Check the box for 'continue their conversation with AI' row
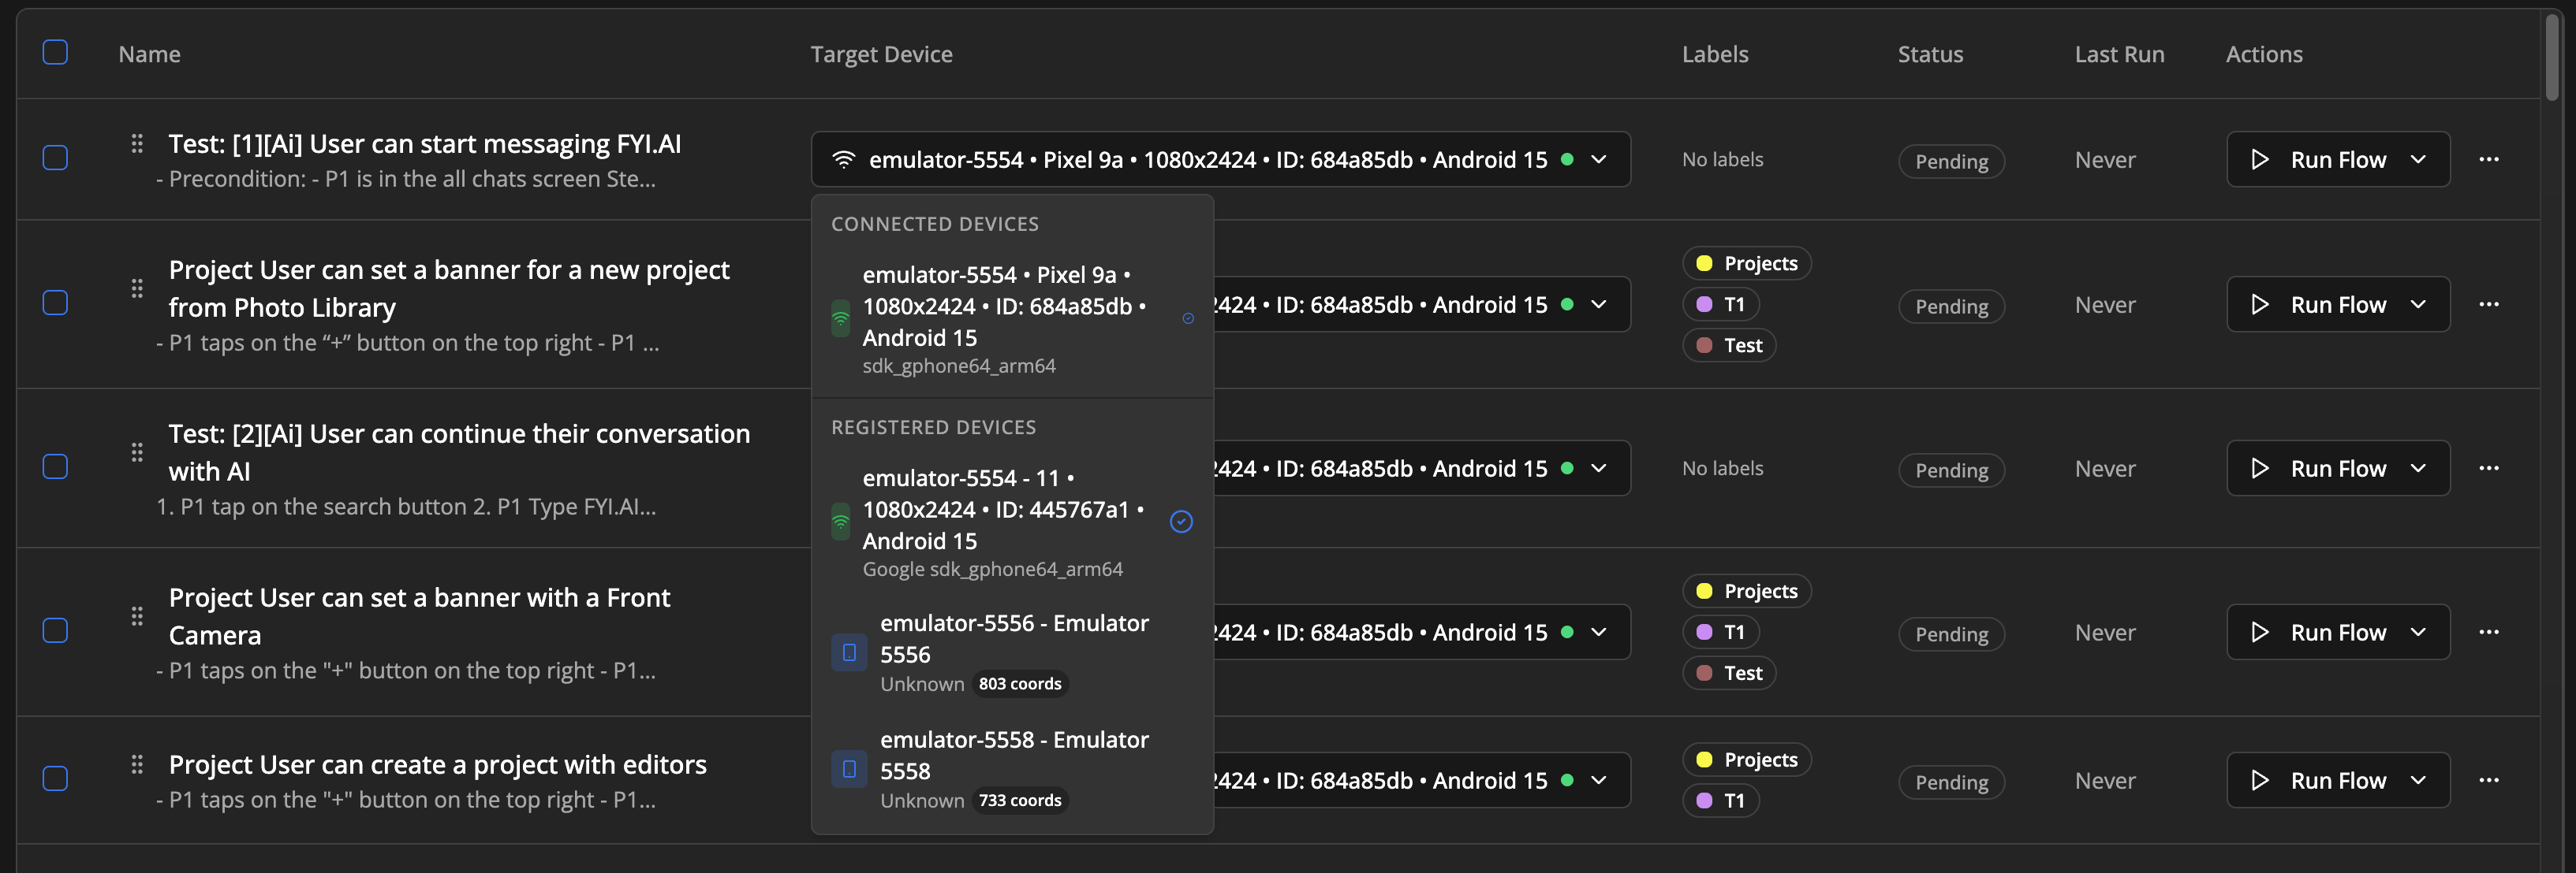The image size is (2576, 873). tap(55, 467)
